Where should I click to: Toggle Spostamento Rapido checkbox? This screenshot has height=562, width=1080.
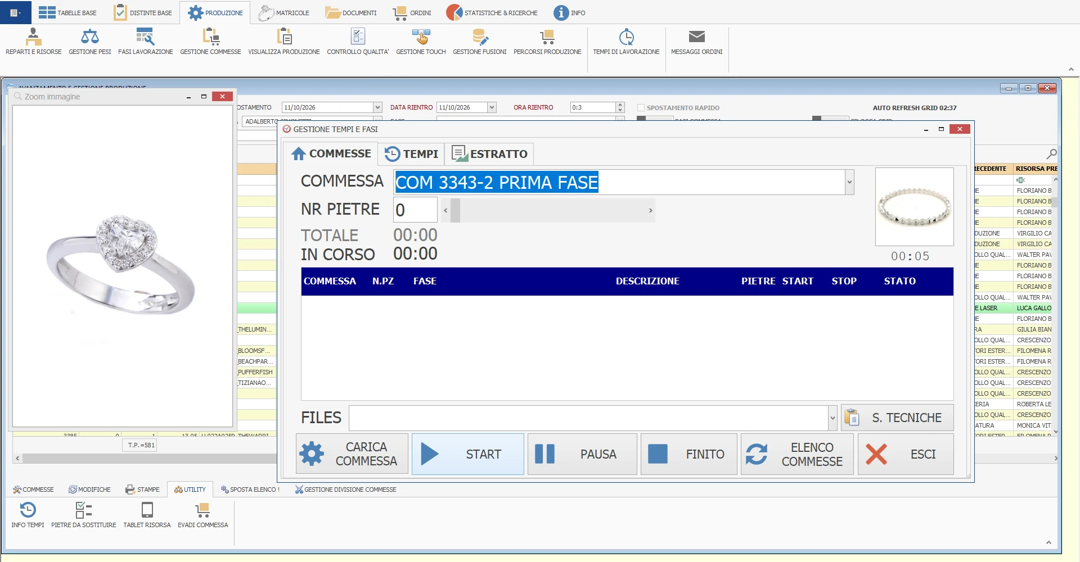click(641, 107)
